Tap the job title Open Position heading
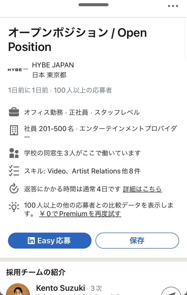The height and width of the screenshot is (295, 187). click(78, 39)
